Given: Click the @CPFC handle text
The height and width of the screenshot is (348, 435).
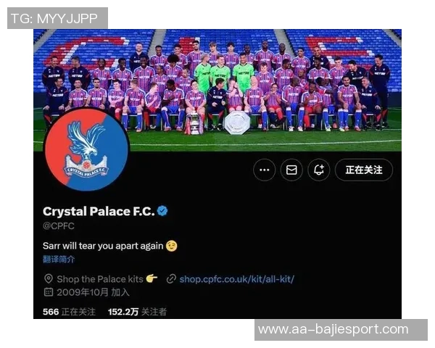Looking at the screenshot, I should 59,226.
